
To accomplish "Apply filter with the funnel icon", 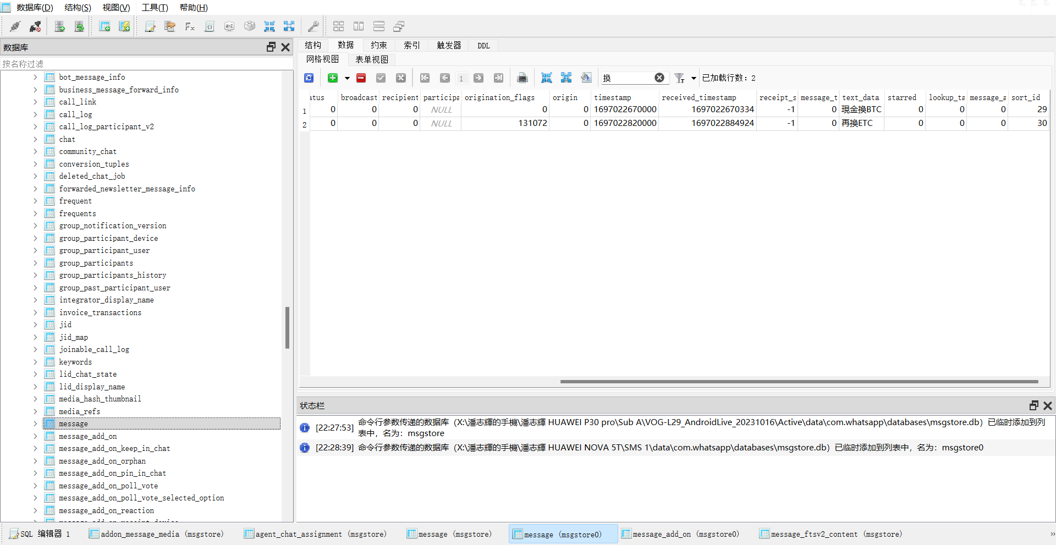I will 680,78.
